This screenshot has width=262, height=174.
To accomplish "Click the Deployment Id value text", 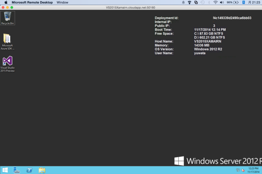I will coord(232,18).
